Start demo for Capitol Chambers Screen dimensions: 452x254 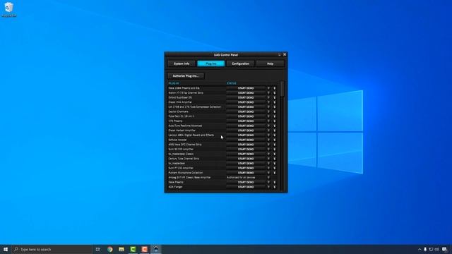[246, 111]
